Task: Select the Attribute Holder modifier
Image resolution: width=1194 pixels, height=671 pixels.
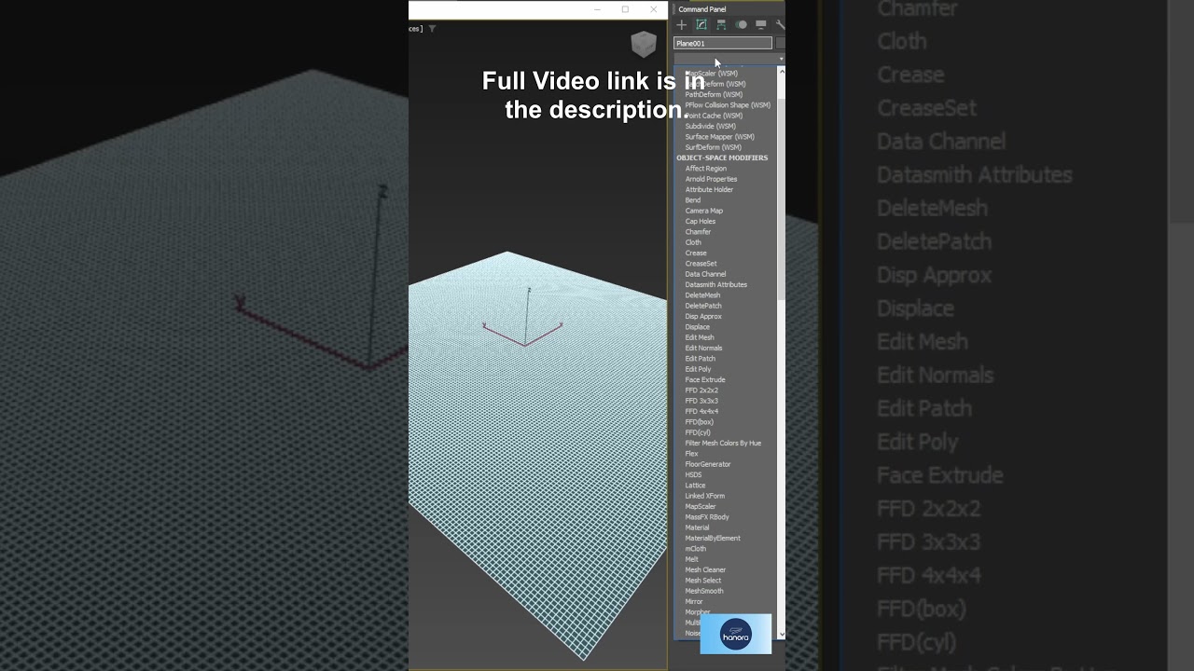Action: [709, 189]
